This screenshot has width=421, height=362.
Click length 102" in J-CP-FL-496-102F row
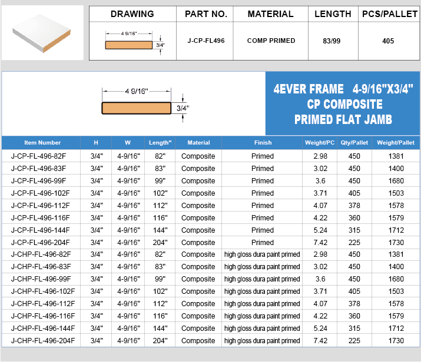160,193
